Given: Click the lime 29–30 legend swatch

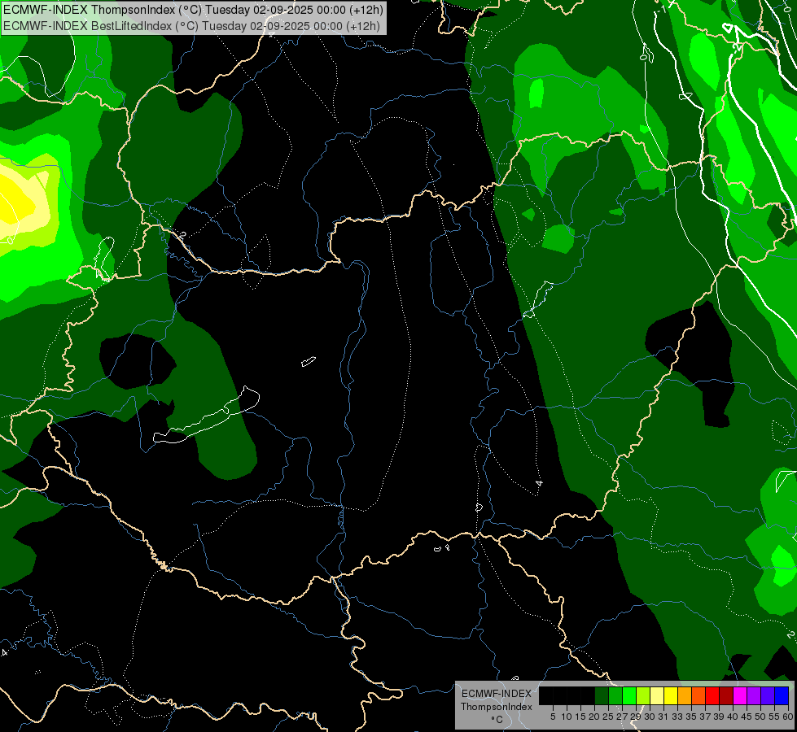Looking at the screenshot, I should click(643, 695).
